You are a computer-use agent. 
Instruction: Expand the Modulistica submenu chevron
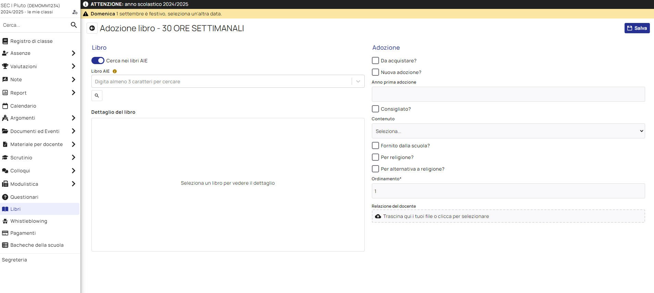coord(73,184)
